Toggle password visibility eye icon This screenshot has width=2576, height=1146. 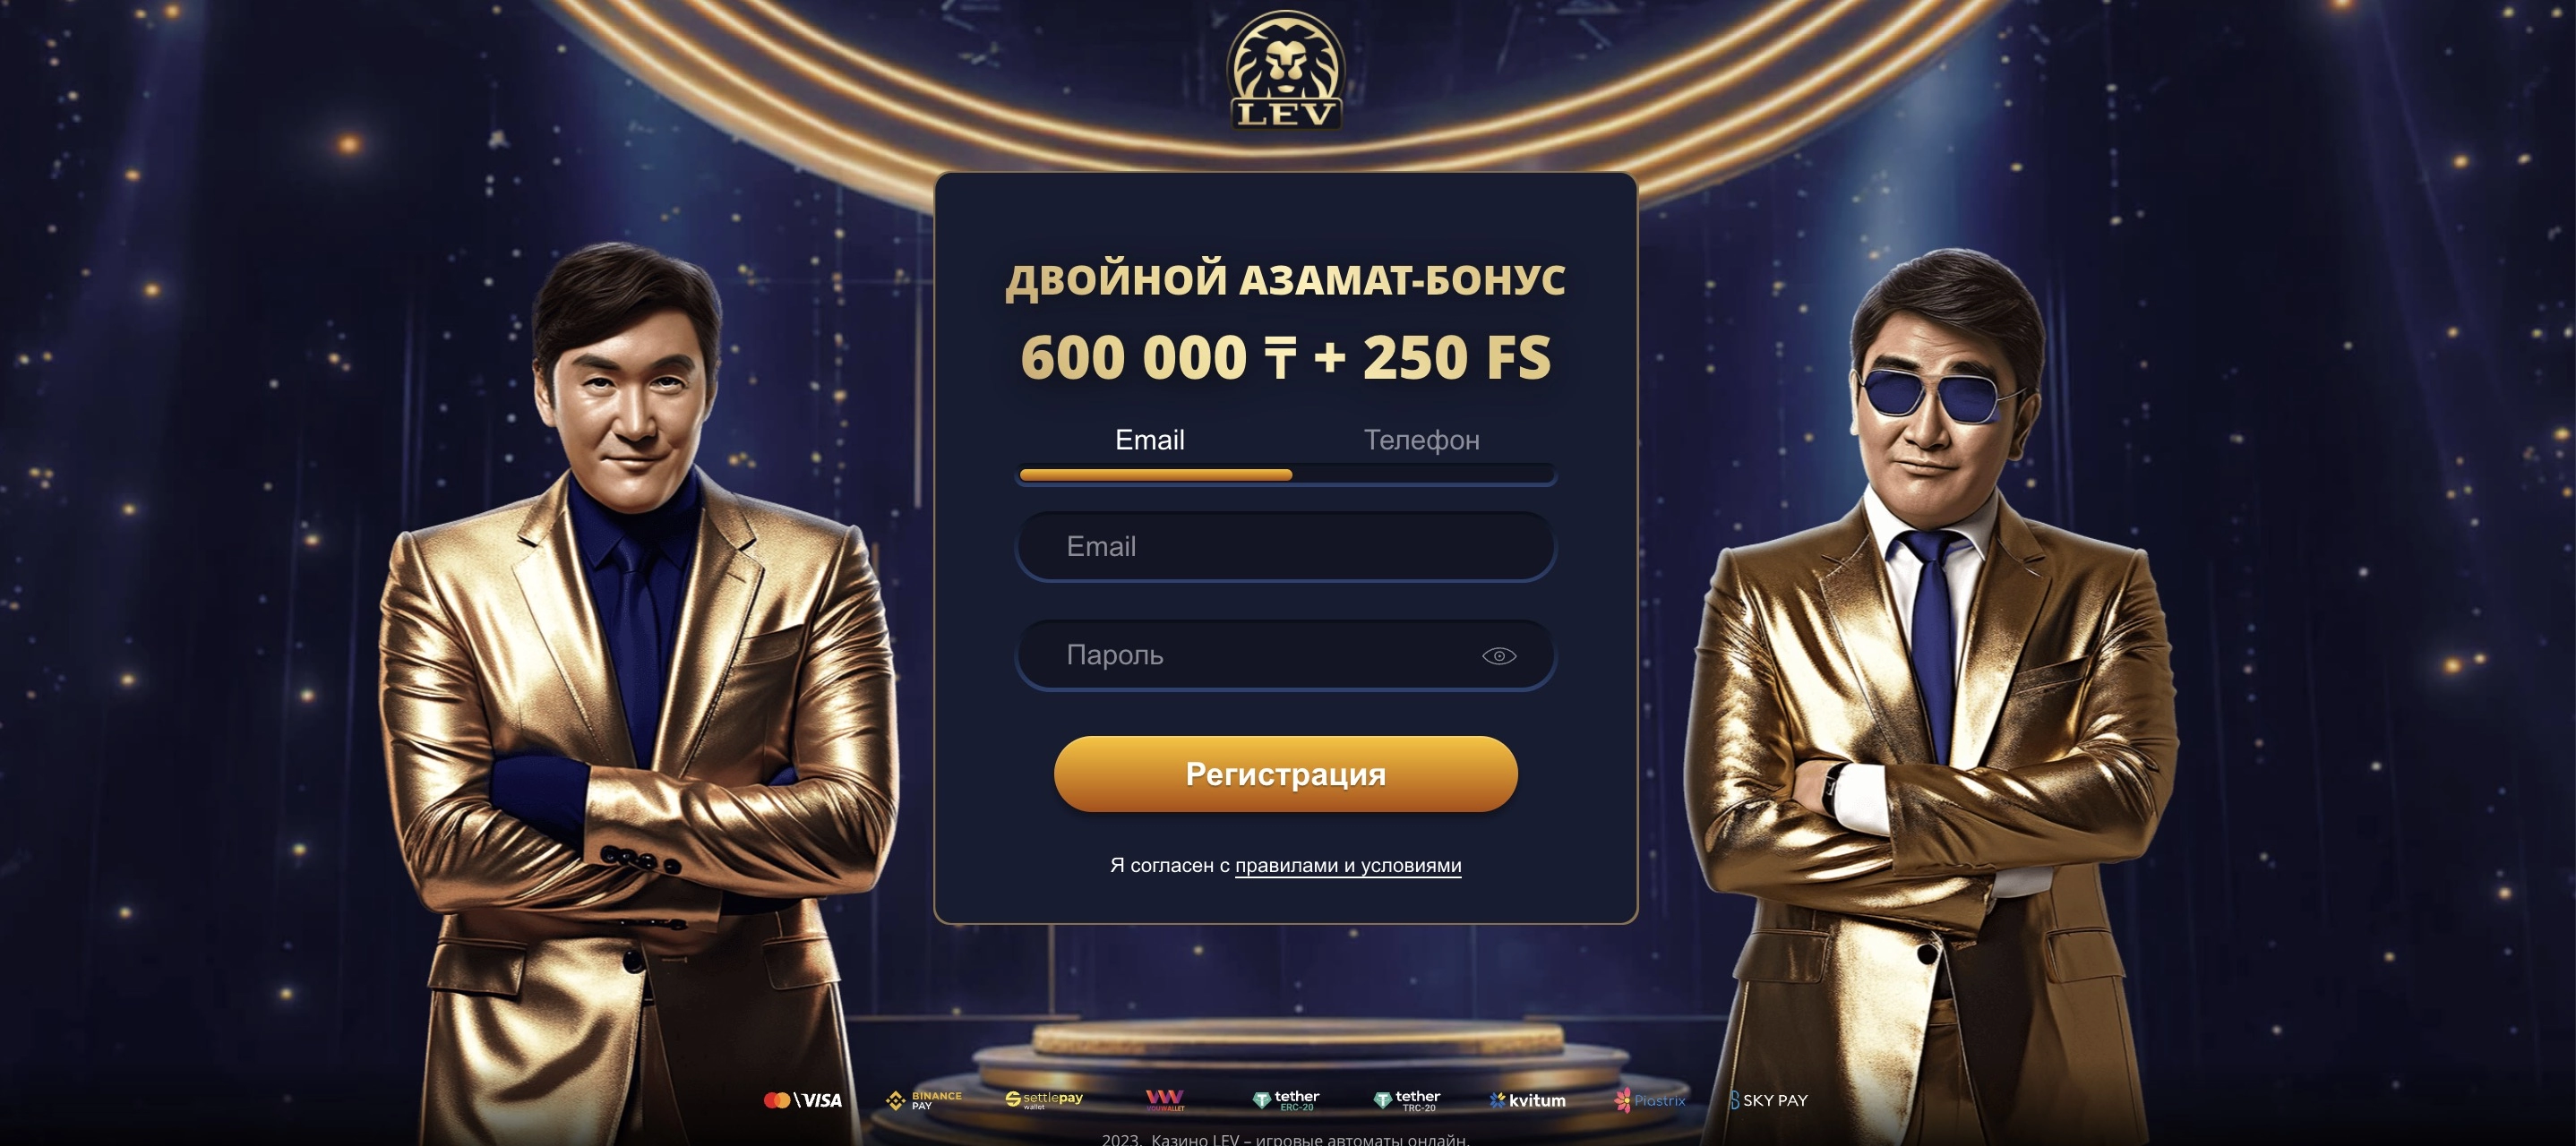1498,655
